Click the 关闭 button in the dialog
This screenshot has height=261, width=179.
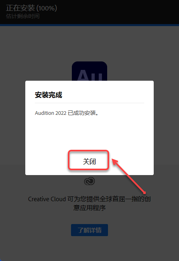point(89,161)
